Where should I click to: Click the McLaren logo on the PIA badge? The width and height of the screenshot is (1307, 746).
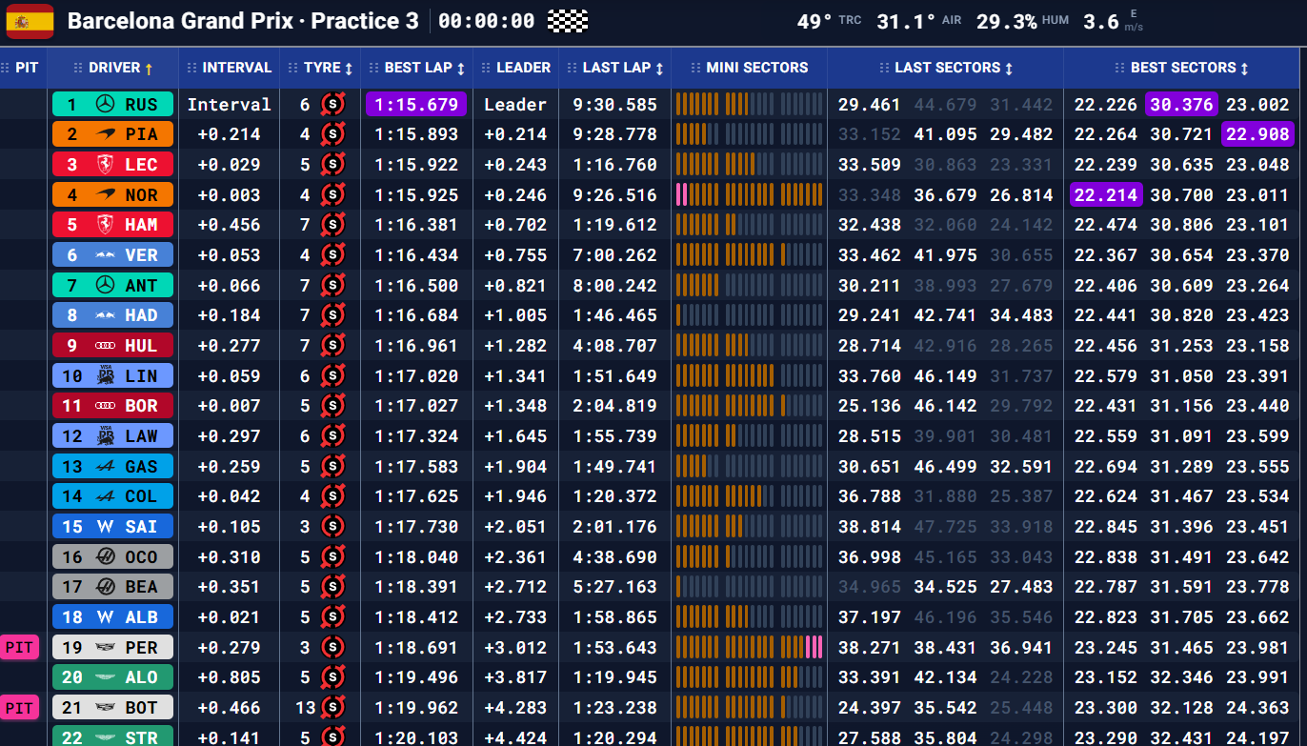(x=106, y=134)
